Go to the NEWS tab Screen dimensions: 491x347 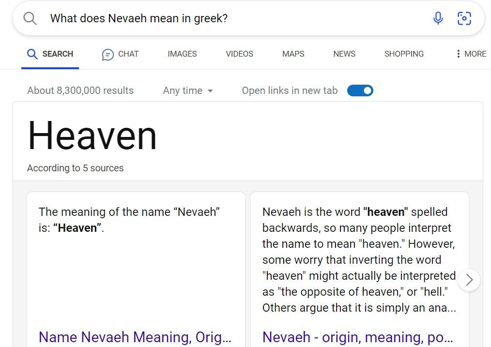[344, 54]
